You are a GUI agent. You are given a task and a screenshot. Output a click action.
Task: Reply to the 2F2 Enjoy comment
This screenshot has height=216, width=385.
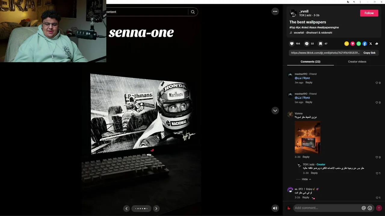pyautogui.click(x=306, y=197)
